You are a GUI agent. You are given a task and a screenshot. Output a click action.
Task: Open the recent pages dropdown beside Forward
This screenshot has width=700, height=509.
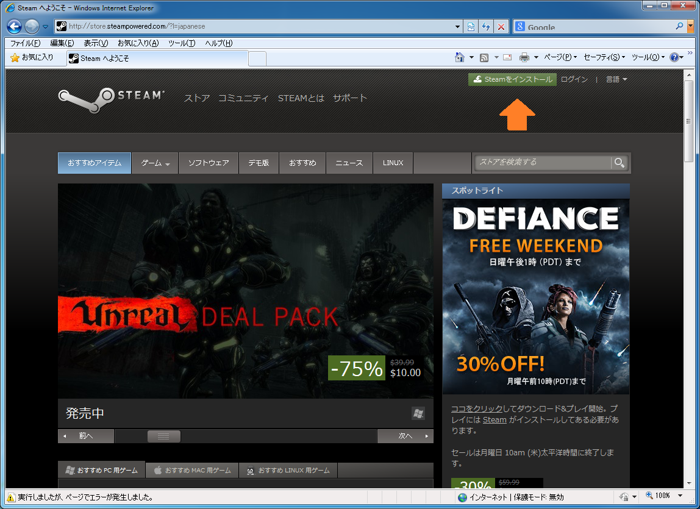(x=45, y=27)
